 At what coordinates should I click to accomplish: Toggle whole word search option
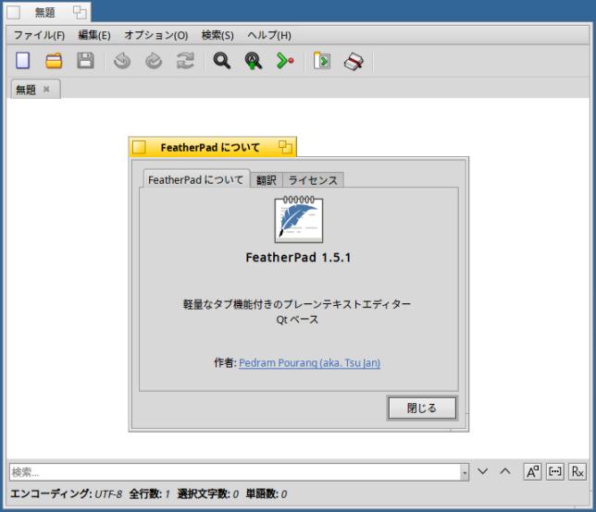click(555, 471)
